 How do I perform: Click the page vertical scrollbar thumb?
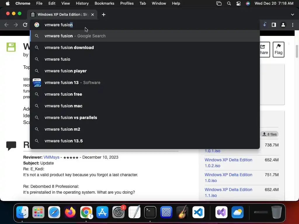click(x=297, y=51)
